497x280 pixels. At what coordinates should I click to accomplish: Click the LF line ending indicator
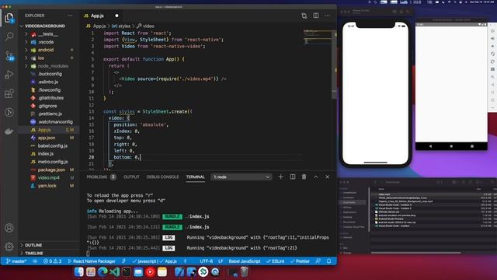pos(221,261)
